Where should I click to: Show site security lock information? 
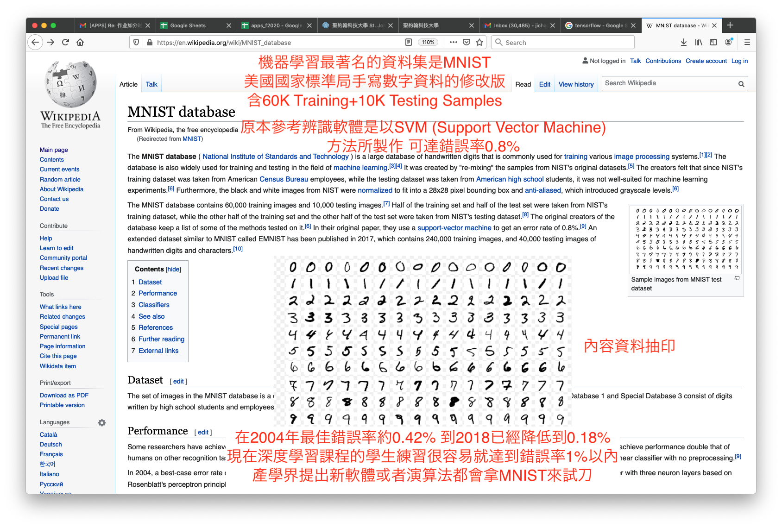[x=149, y=42]
